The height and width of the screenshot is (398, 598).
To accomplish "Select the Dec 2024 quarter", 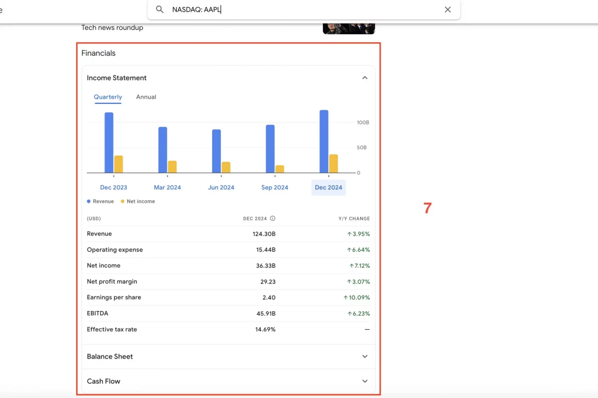I will [329, 187].
